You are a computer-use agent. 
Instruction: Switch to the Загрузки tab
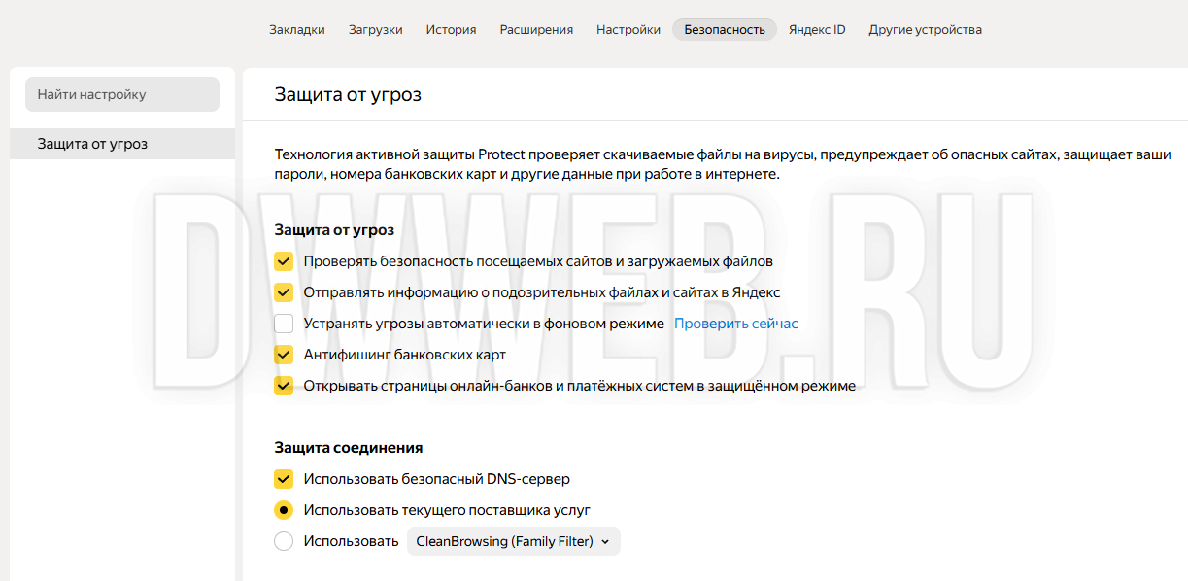(376, 29)
